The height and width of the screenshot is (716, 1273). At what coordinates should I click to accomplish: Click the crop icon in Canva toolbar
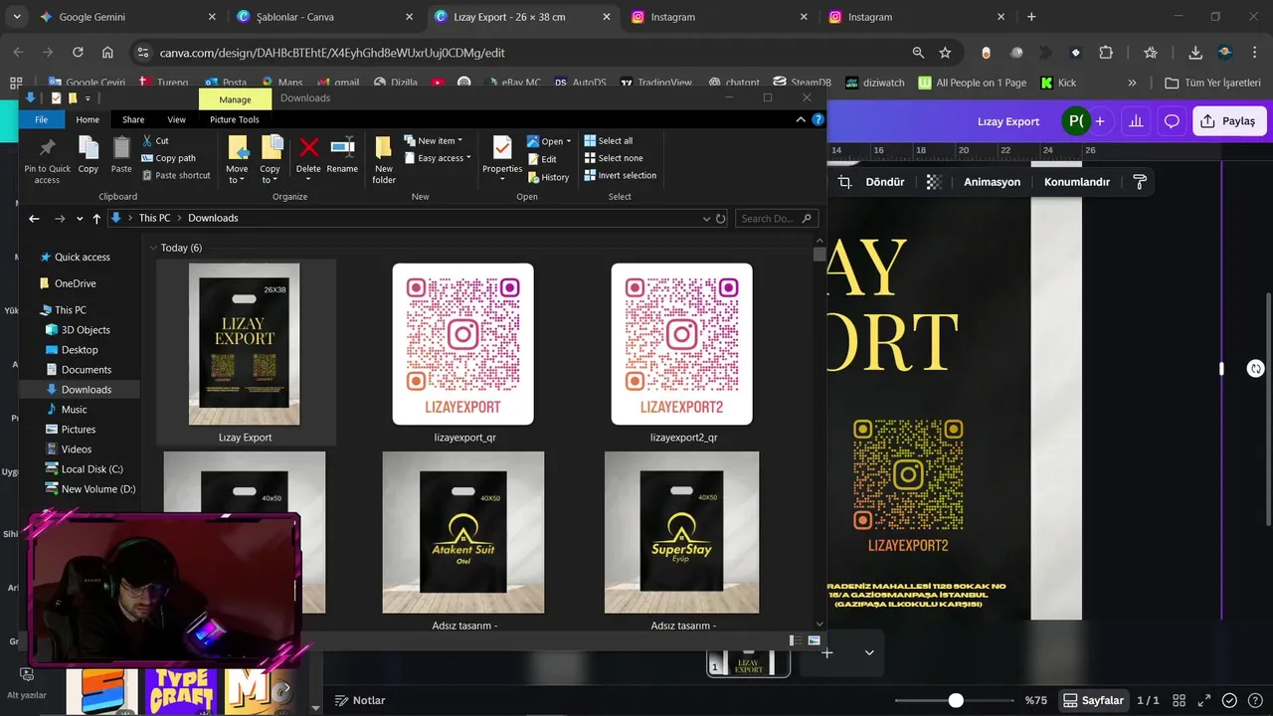[844, 182]
